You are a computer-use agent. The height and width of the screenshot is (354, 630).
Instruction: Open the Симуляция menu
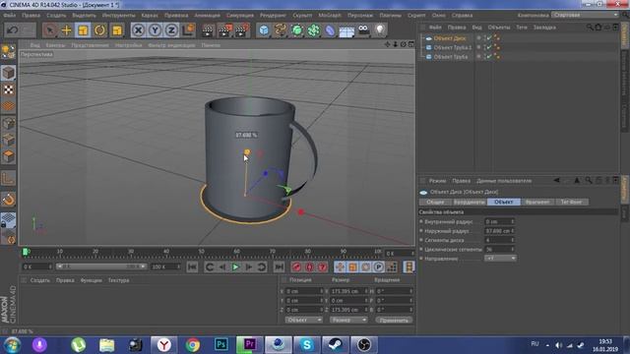240,16
